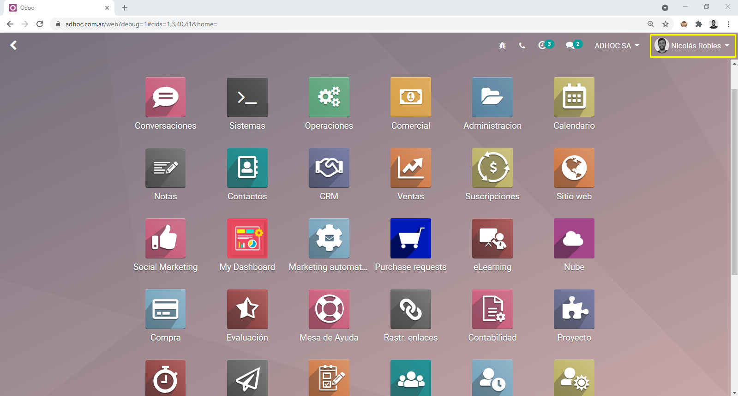The height and width of the screenshot is (396, 738).
Task: Click the debug bug icon
Action: click(x=502, y=46)
